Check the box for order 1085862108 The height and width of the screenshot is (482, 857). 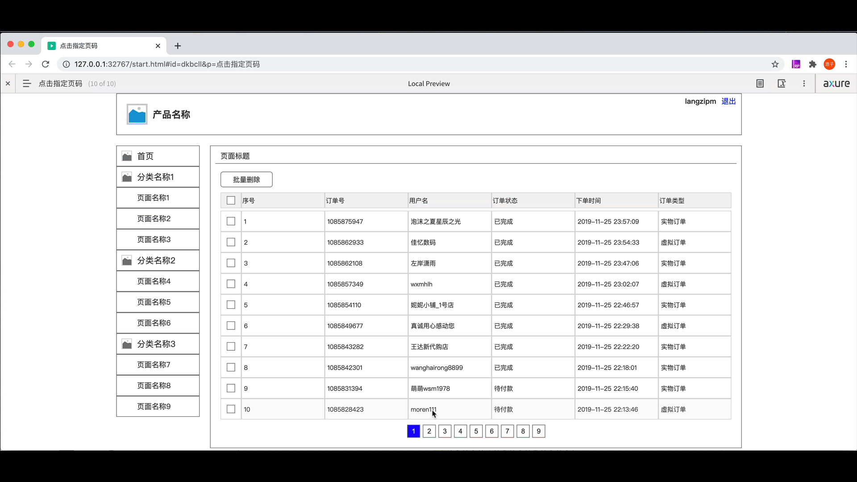click(231, 263)
